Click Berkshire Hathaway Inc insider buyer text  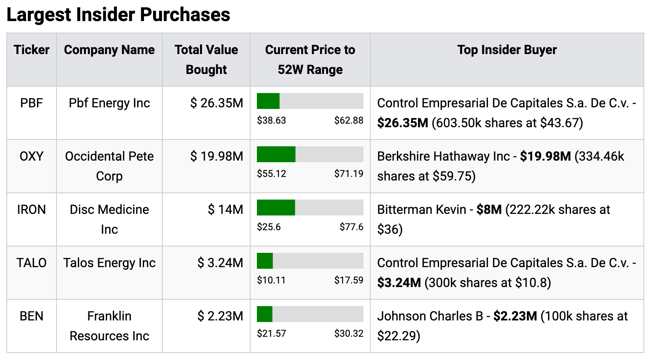[x=443, y=156]
